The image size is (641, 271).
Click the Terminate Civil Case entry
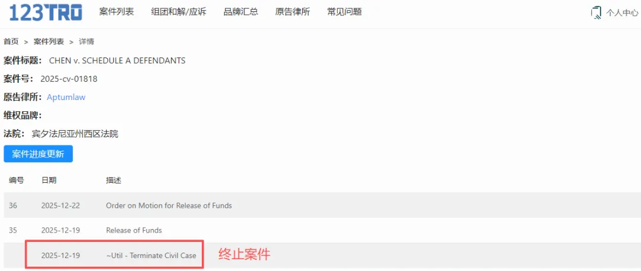pos(151,256)
